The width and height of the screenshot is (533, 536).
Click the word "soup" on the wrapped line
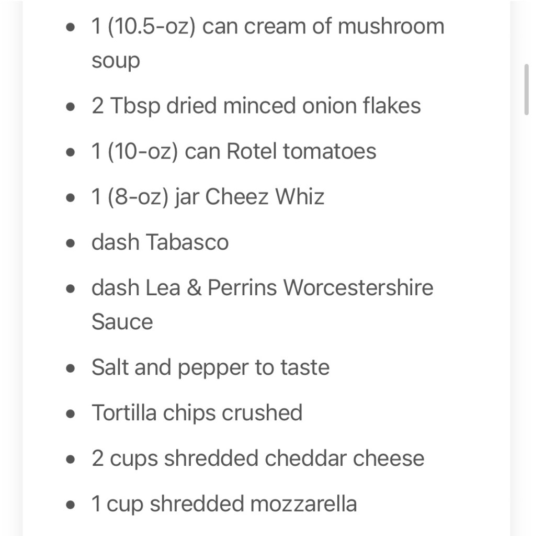pyautogui.click(x=116, y=61)
